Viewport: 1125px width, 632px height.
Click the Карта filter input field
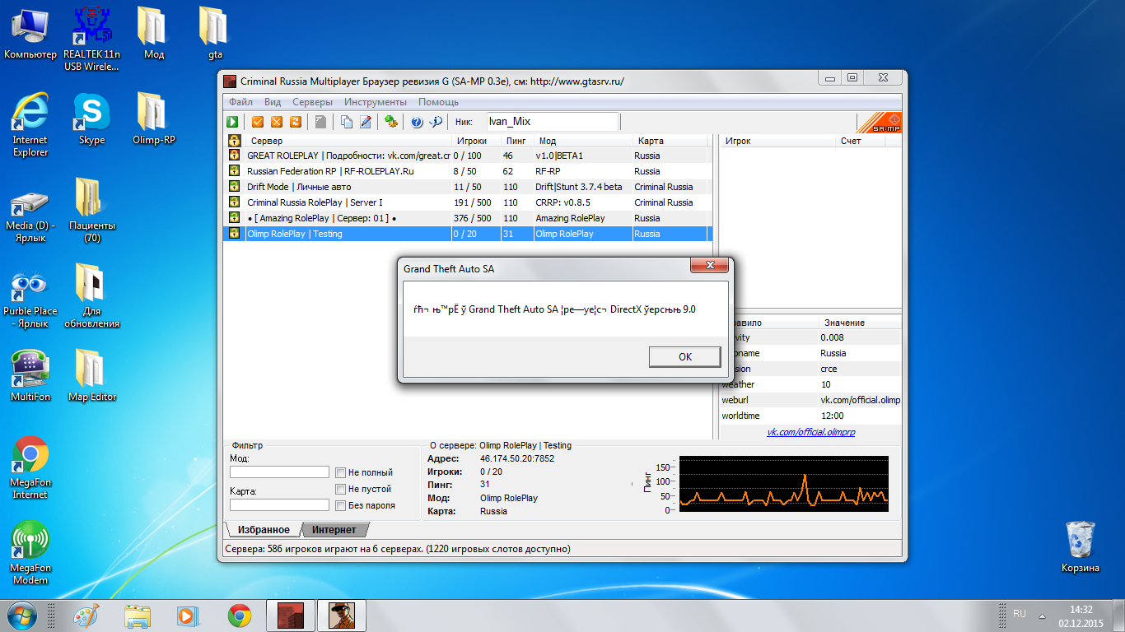(x=279, y=504)
